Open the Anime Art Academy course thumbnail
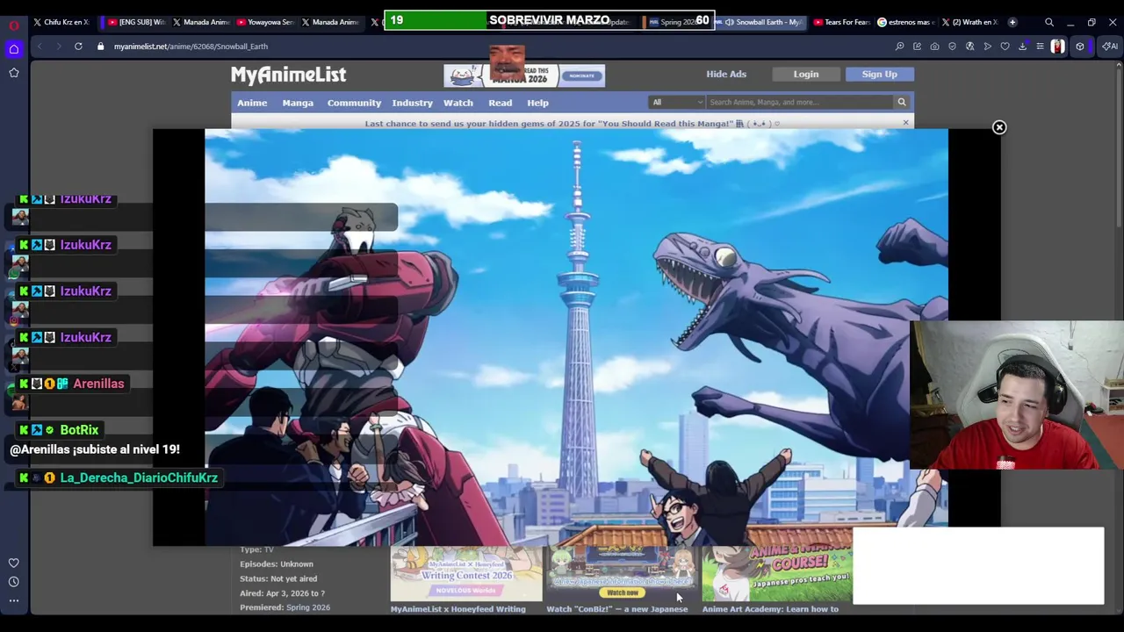This screenshot has width=1124, height=632. pyautogui.click(x=776, y=574)
